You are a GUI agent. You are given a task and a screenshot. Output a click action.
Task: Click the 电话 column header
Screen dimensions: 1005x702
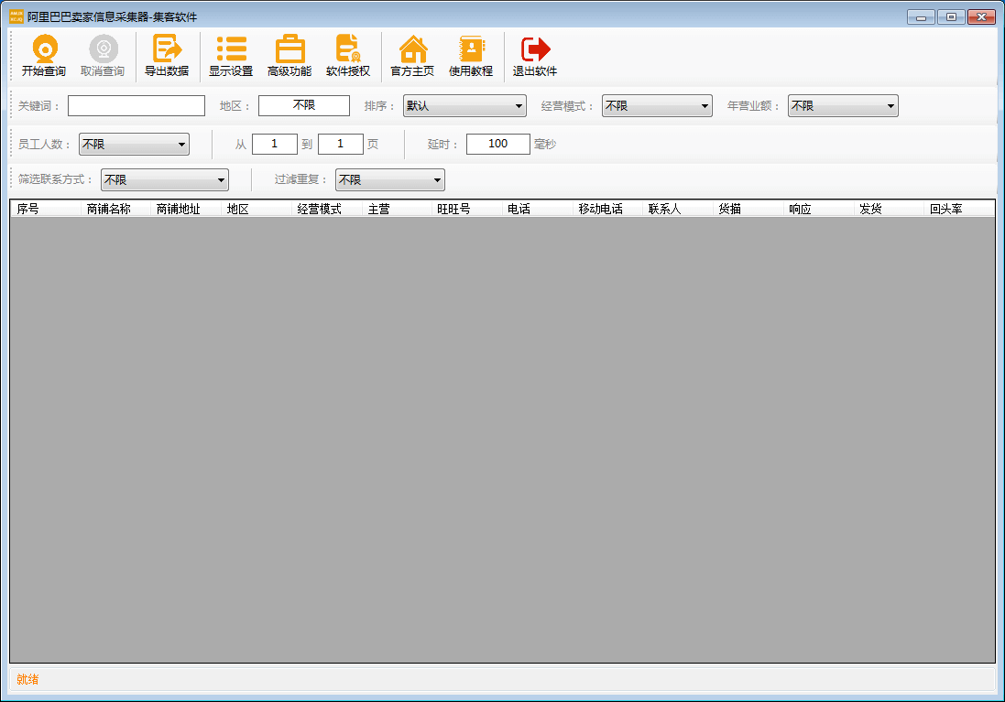coord(538,209)
